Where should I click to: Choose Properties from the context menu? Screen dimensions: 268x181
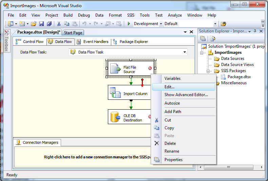[184, 160]
